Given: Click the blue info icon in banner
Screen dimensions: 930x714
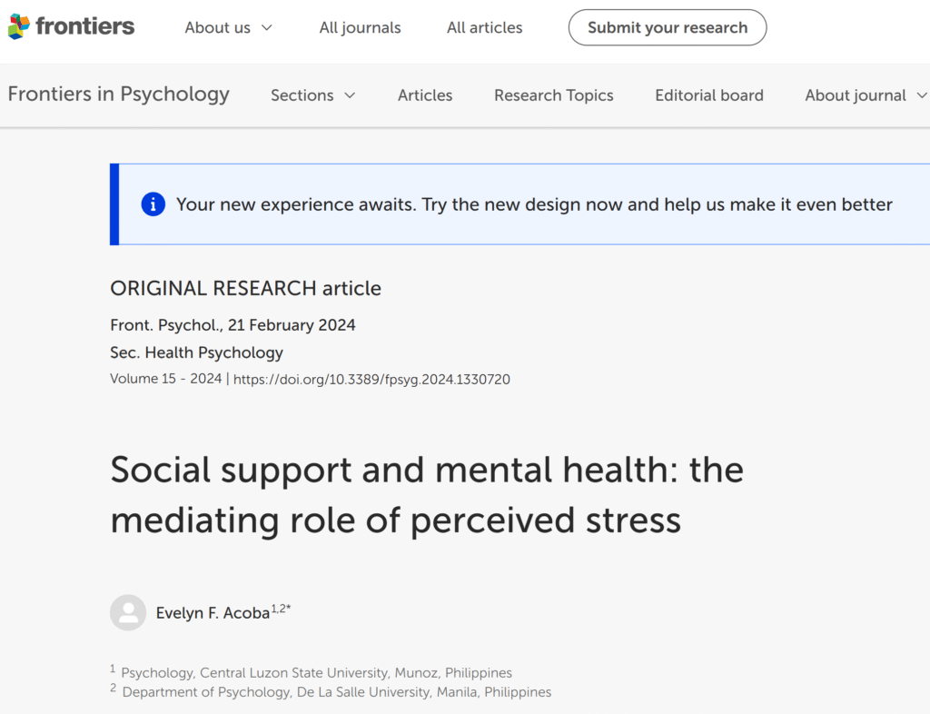Looking at the screenshot, I should (153, 204).
